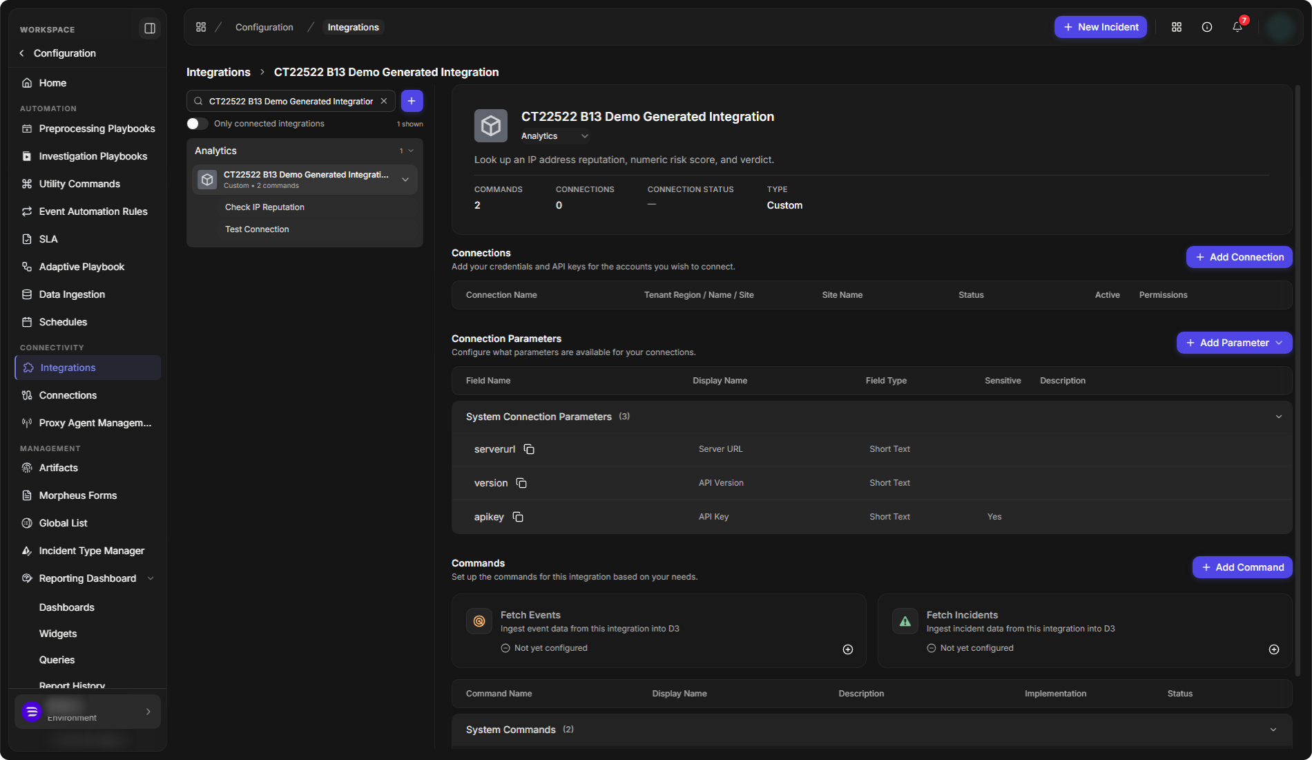
Task: Click Add Command button
Action: pos(1242,567)
